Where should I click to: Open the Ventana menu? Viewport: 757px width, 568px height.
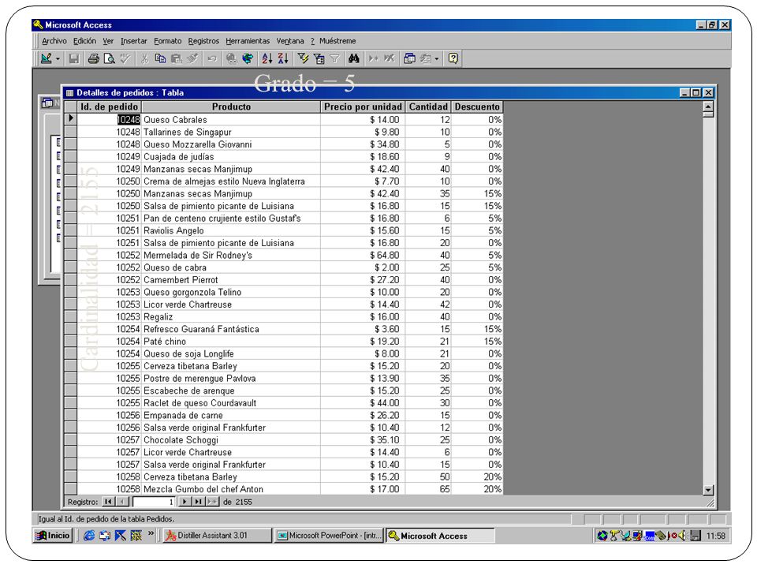(x=290, y=41)
